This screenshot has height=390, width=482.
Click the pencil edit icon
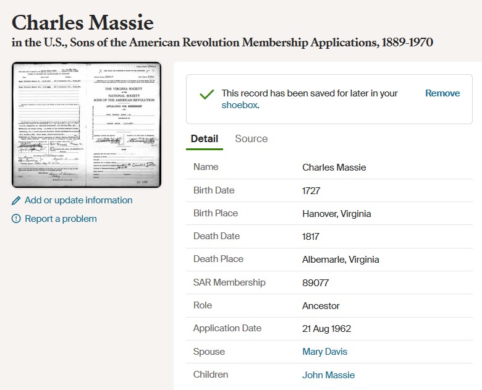click(16, 200)
